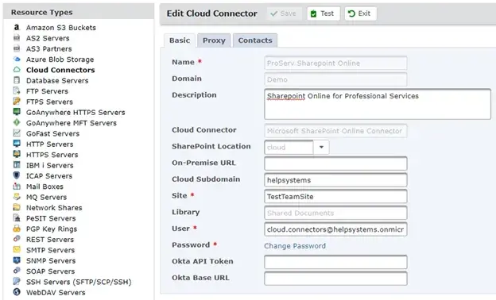496x300 pixels.
Task: Click the REST Servers icon
Action: coord(17,239)
